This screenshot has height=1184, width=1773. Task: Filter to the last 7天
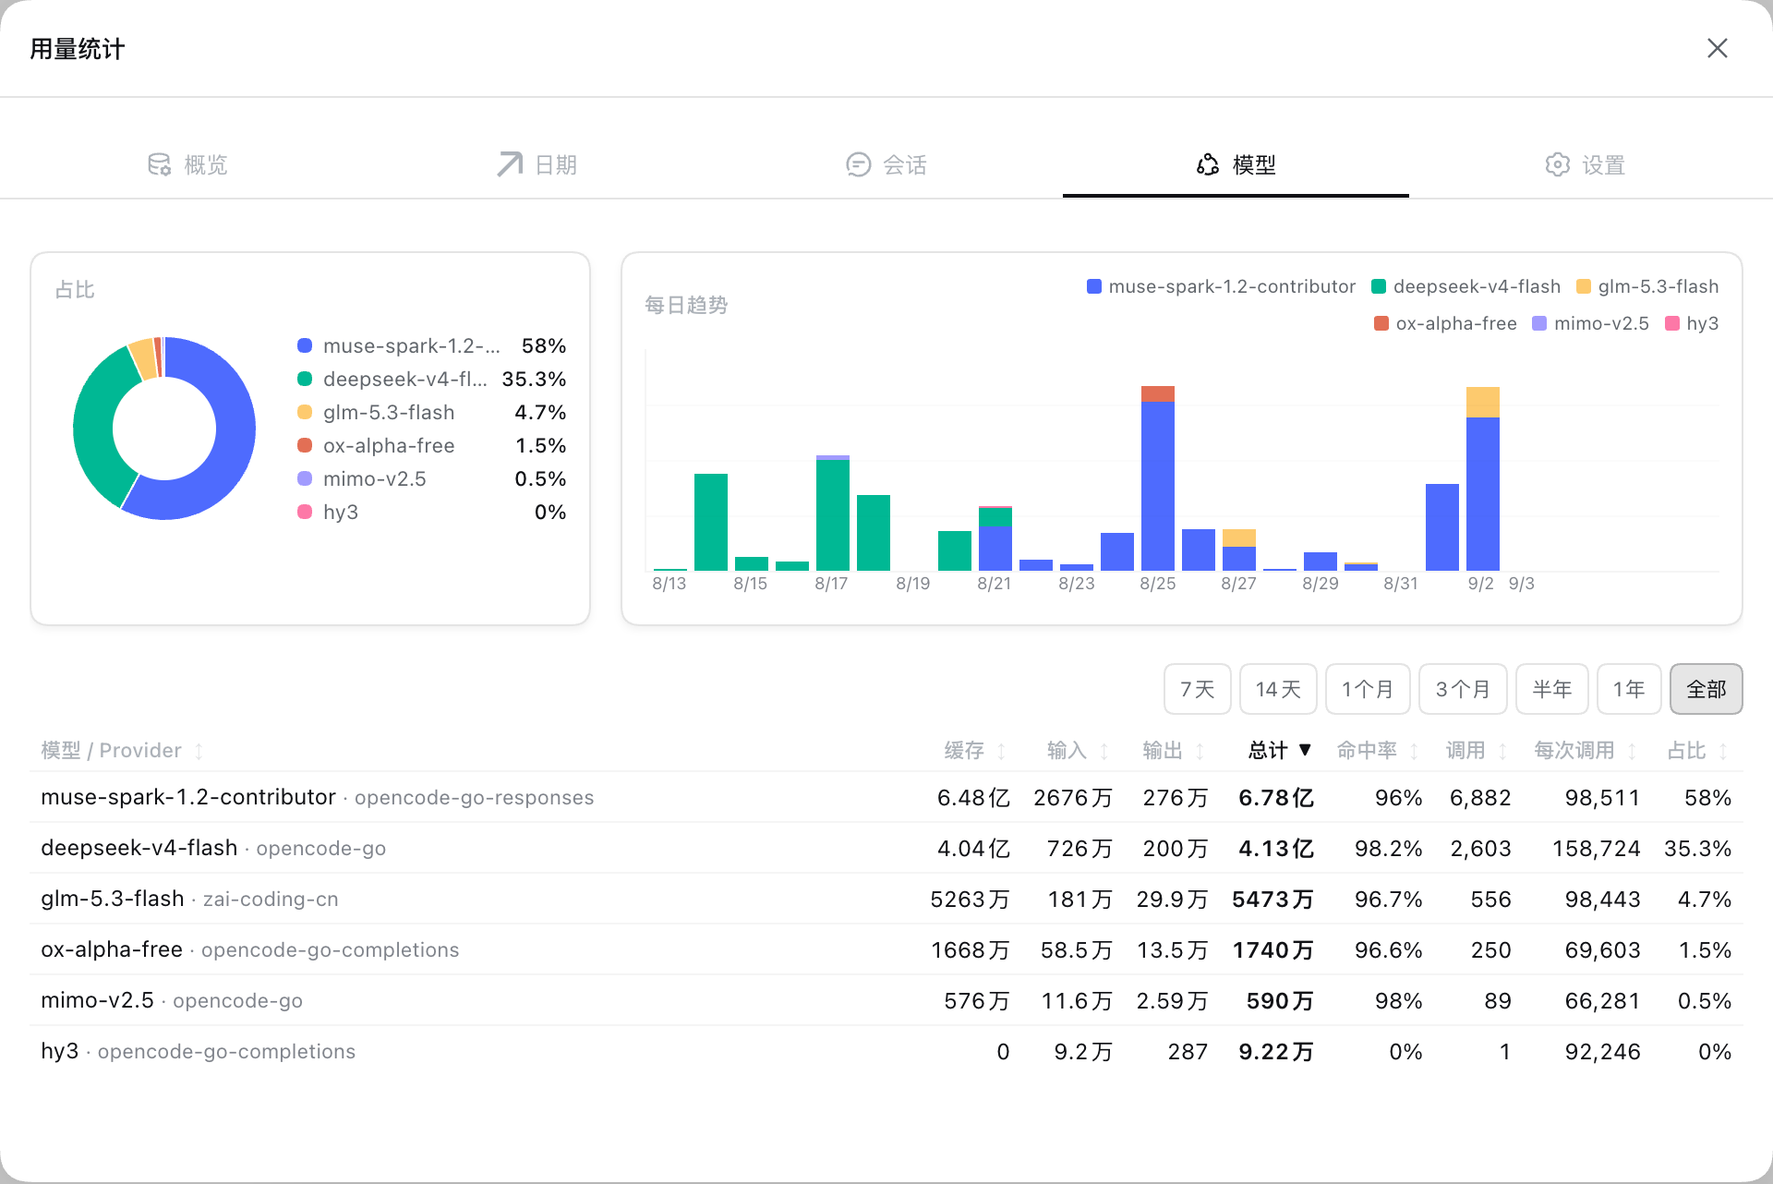click(1197, 689)
